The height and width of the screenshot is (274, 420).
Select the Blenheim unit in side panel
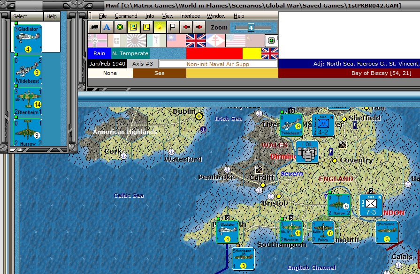pyautogui.click(x=28, y=101)
